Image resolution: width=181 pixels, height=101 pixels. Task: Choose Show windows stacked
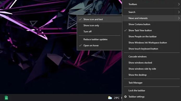pyautogui.click(x=152, y=63)
